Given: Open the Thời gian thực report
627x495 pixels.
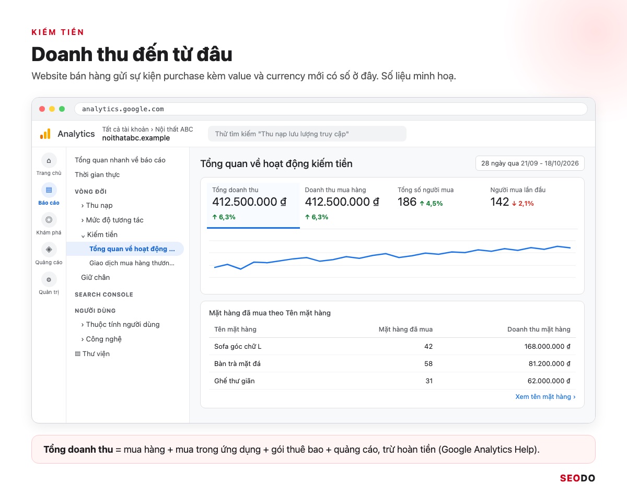Looking at the screenshot, I should (97, 174).
